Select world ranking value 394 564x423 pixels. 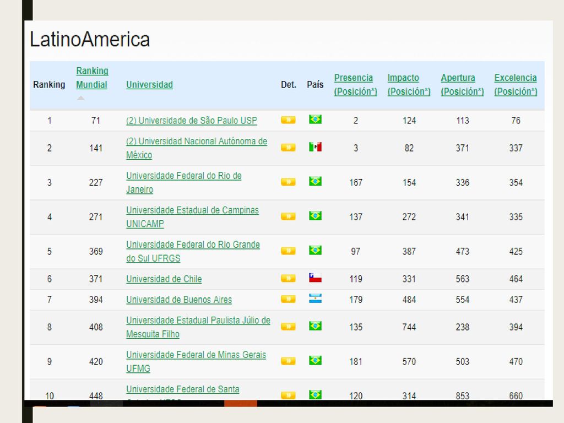(96, 300)
